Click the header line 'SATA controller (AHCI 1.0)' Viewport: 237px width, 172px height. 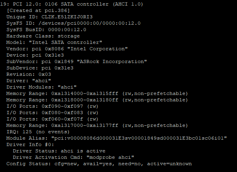[x=102, y=4]
